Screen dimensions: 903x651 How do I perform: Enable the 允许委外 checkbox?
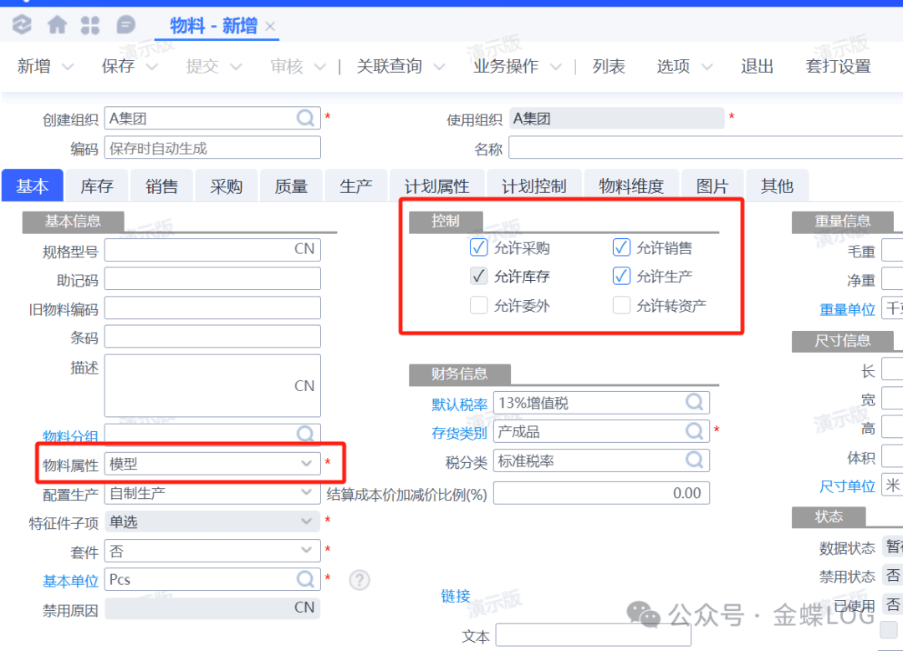(x=478, y=306)
